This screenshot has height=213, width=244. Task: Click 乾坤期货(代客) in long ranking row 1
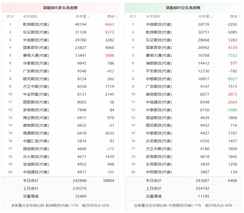[x=36, y=24]
